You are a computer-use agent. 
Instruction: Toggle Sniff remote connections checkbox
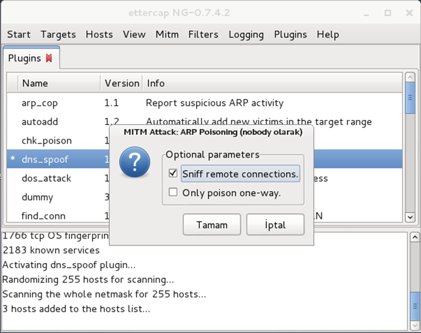click(173, 173)
